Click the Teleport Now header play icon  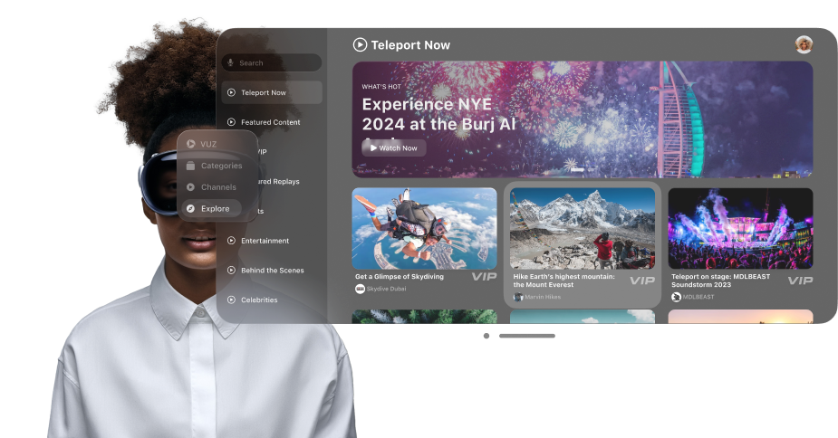(361, 45)
